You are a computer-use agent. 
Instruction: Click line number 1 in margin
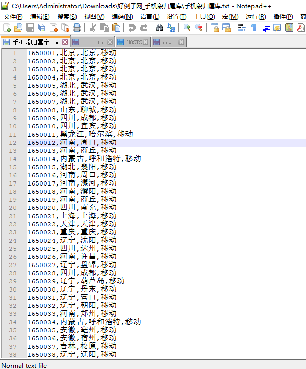[x=15, y=53]
